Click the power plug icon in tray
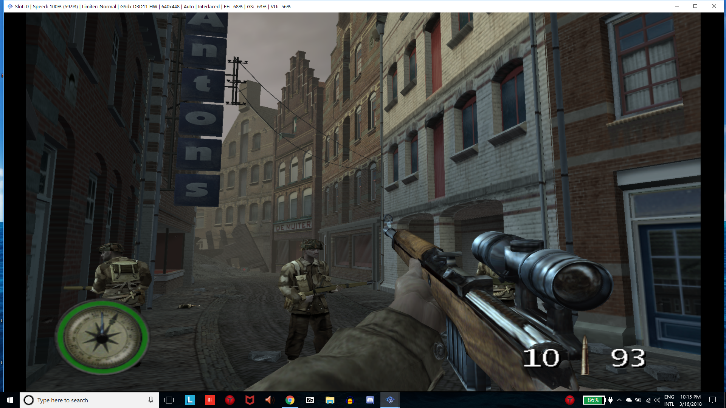The width and height of the screenshot is (726, 408). point(610,400)
